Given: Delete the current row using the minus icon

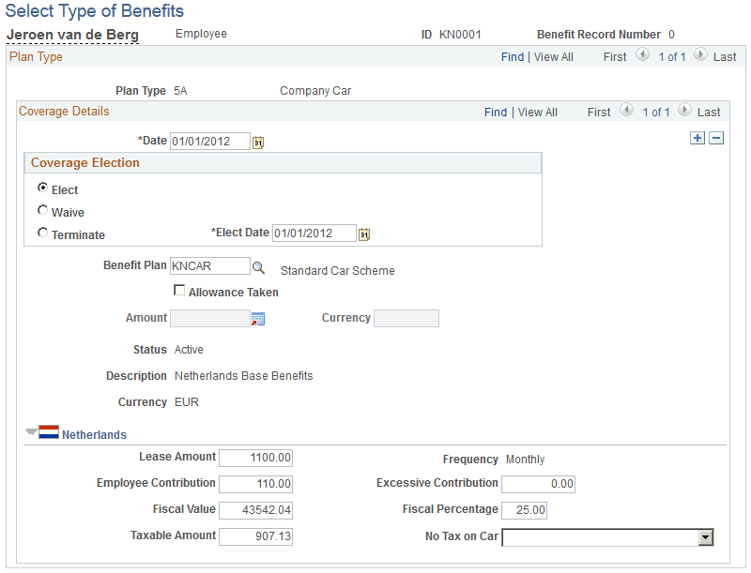Looking at the screenshot, I should click(717, 138).
